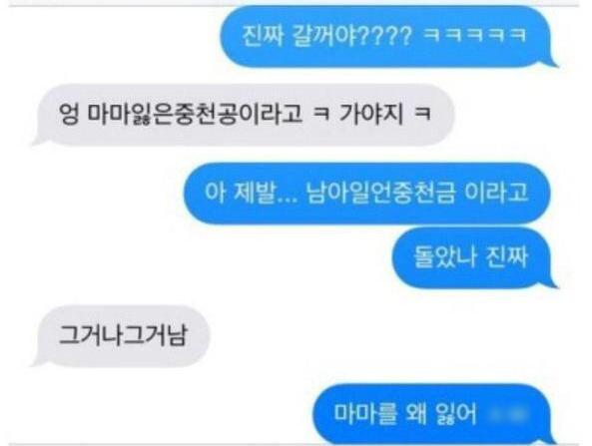
Task: Click the tail of the '돌았나 진짜' bubble
Action: pyautogui.click(x=552, y=281)
